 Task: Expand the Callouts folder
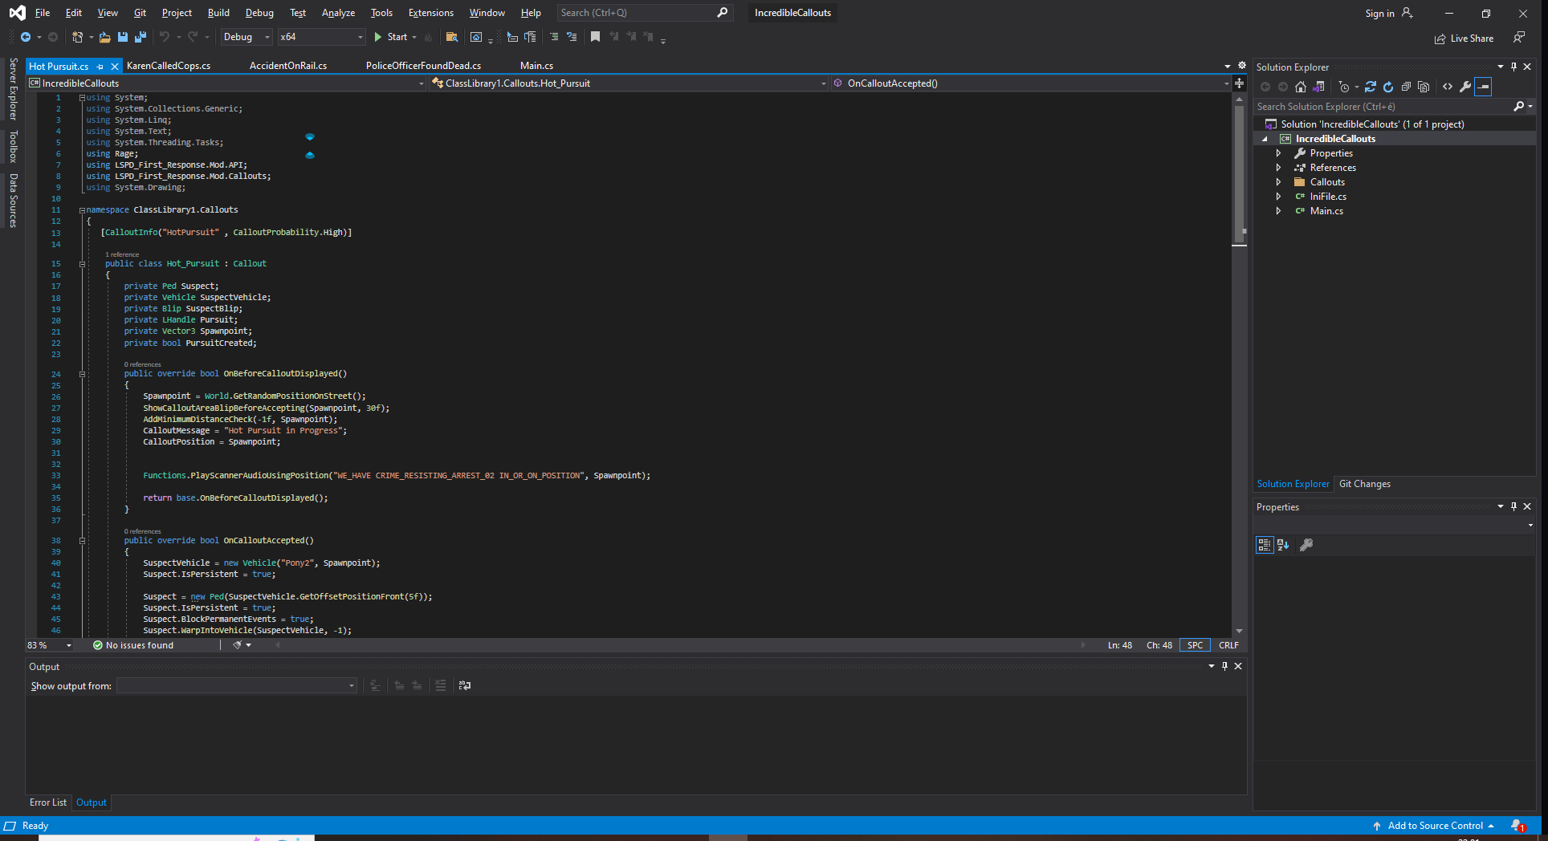pos(1278,182)
